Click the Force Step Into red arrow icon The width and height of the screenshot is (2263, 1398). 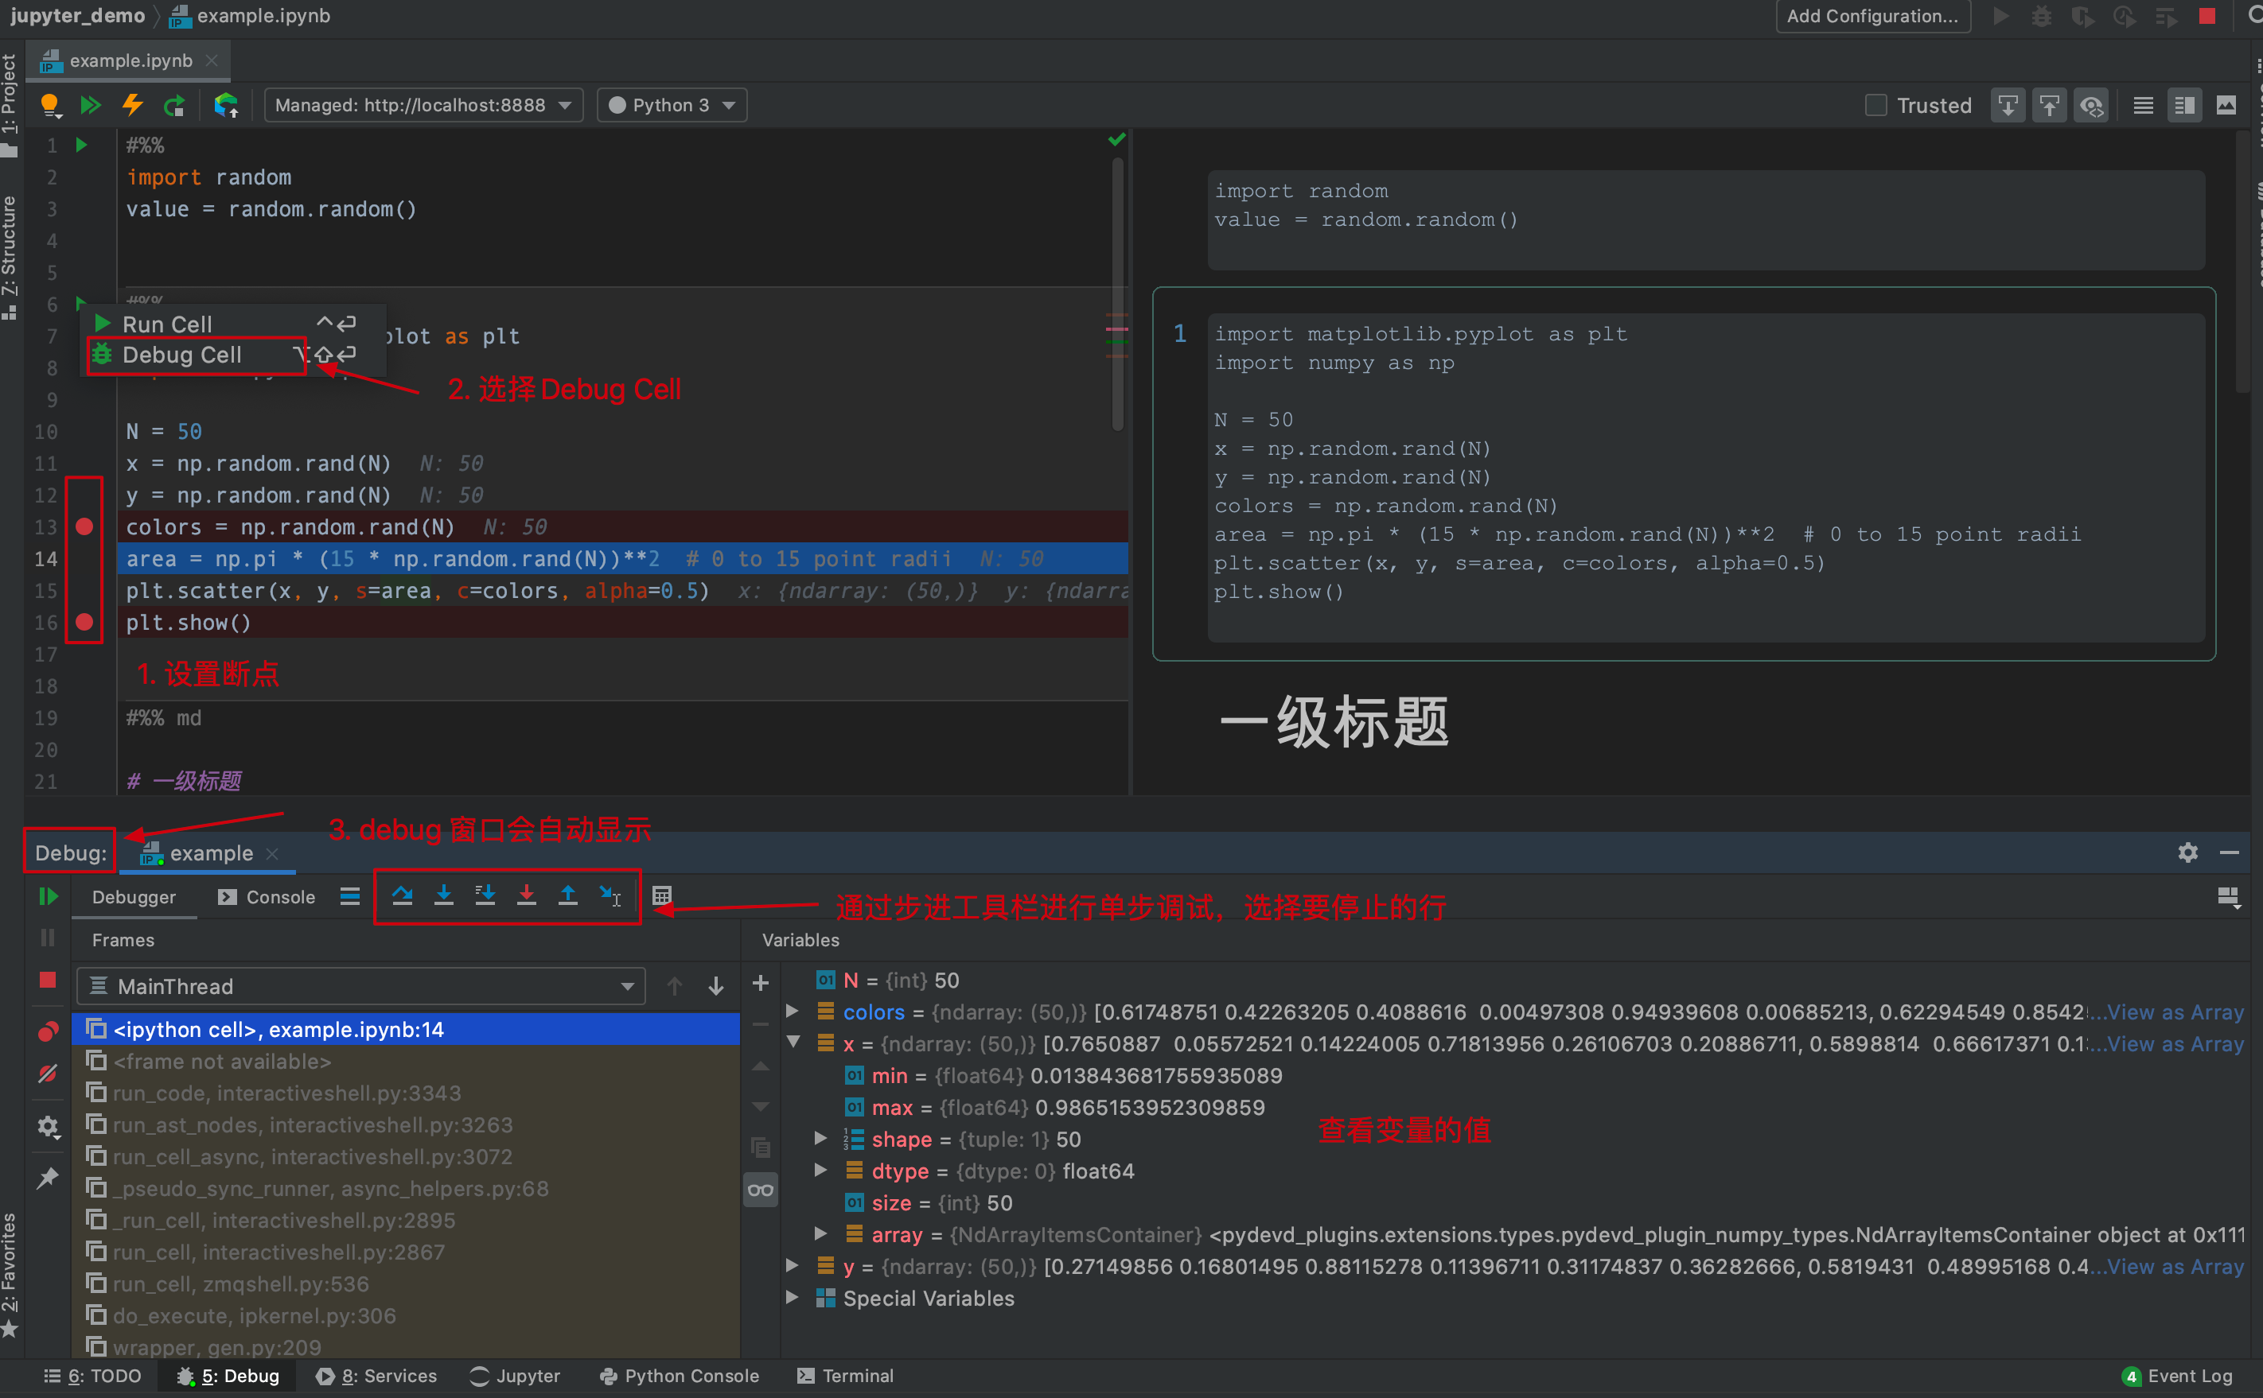pyautogui.click(x=527, y=895)
